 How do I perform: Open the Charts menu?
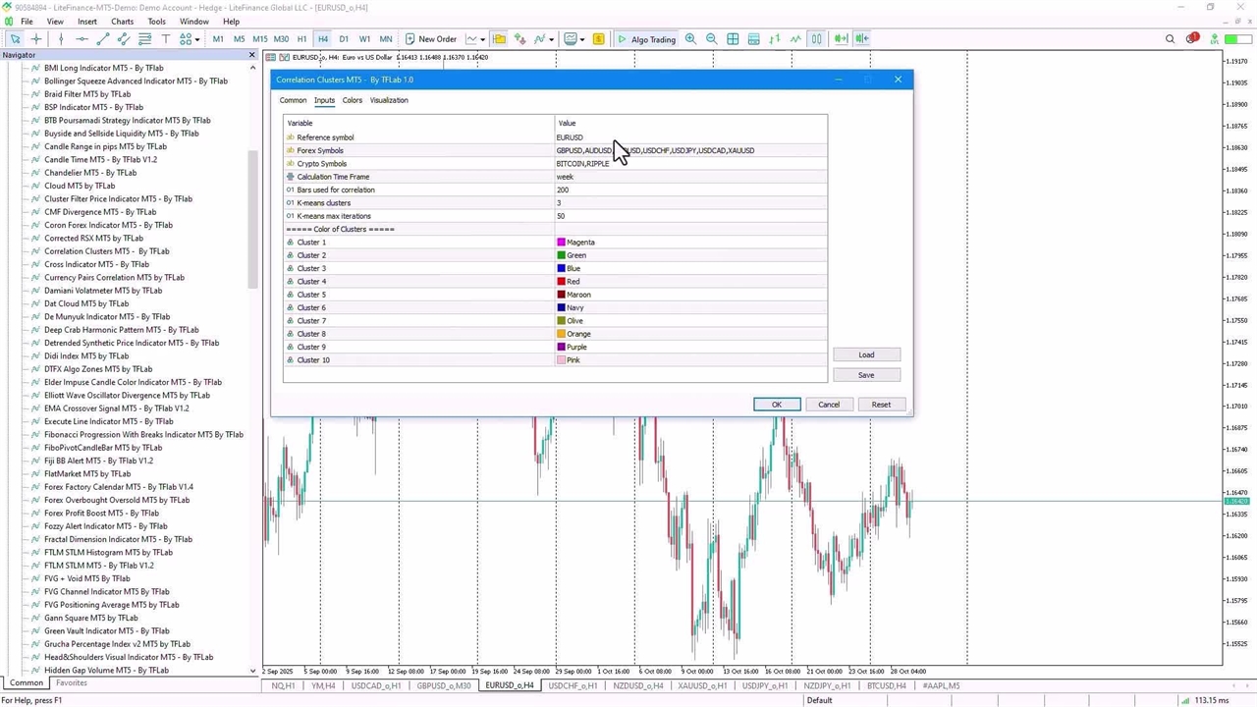(x=122, y=22)
